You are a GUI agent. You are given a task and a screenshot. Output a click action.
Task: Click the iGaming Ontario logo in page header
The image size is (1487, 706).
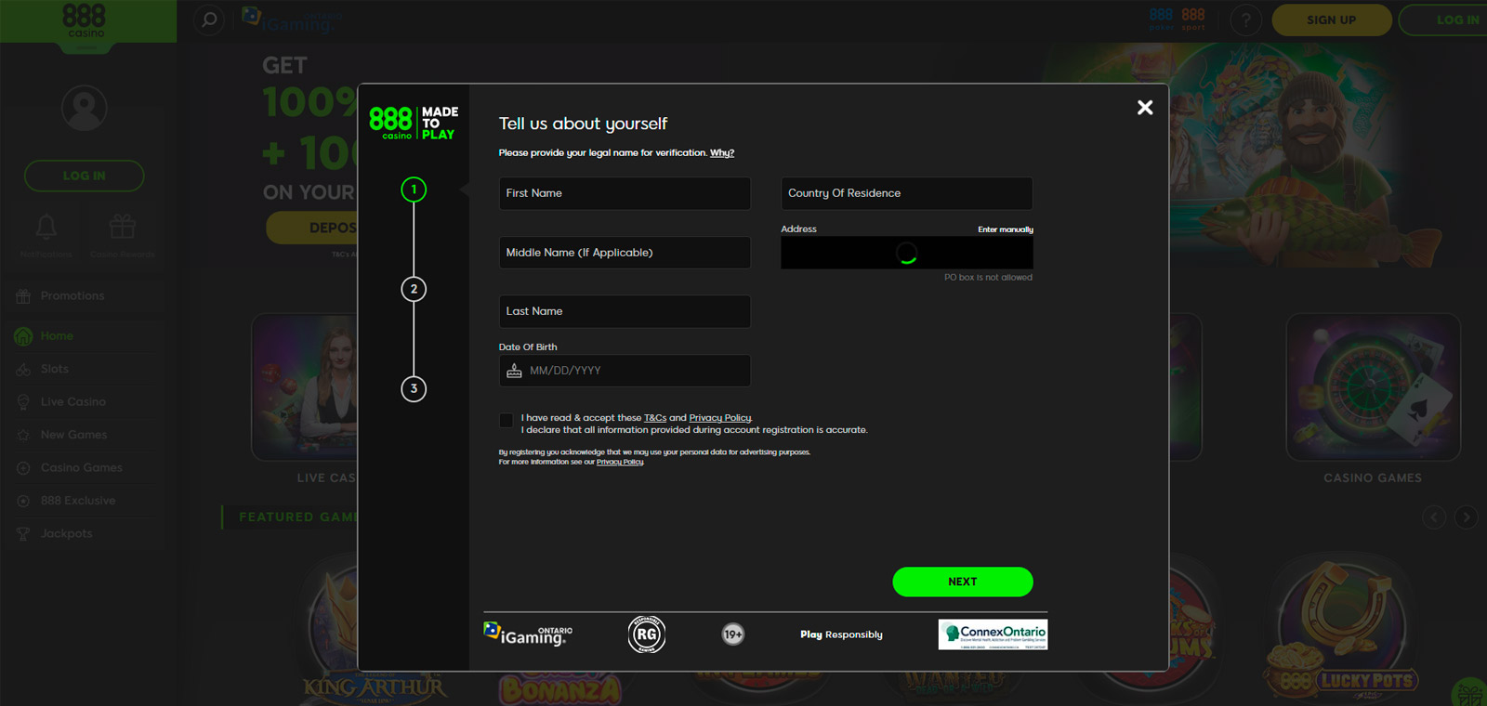click(x=291, y=20)
